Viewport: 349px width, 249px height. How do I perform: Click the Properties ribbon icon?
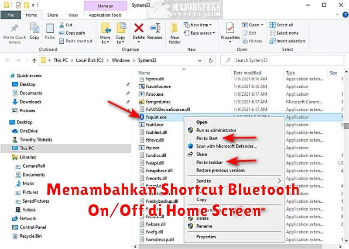230,28
